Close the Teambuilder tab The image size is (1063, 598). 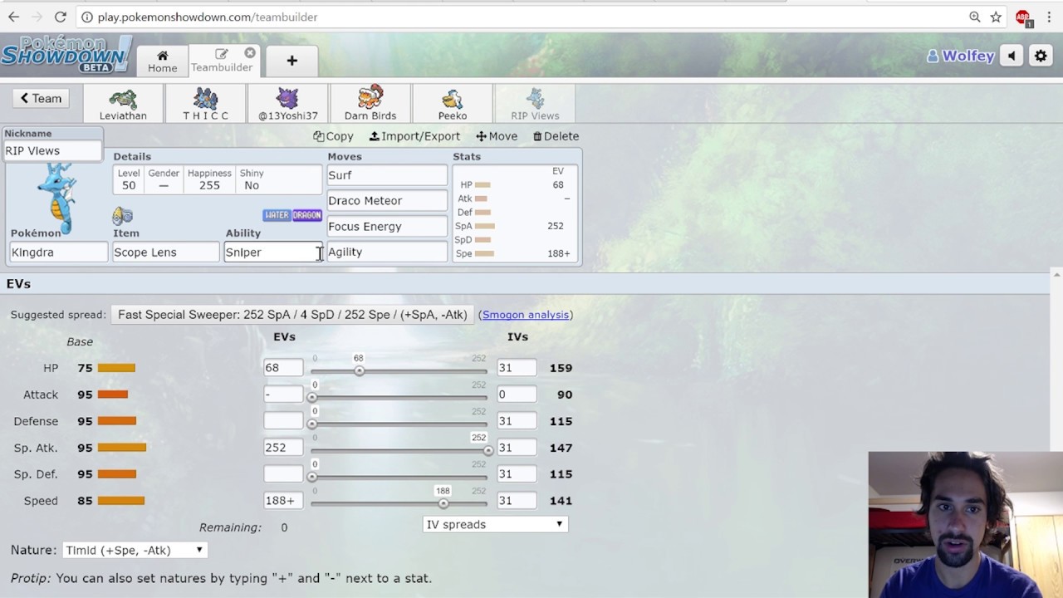coord(250,53)
